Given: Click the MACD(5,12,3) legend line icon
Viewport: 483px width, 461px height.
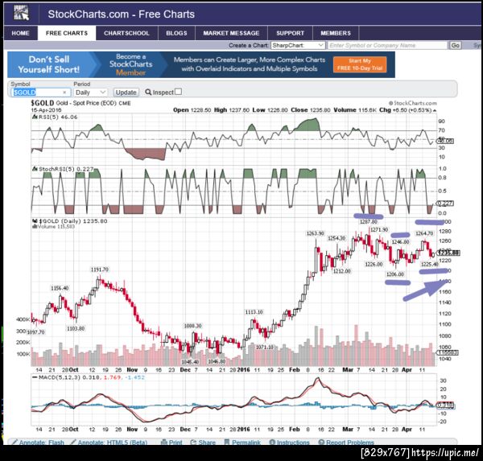Looking at the screenshot, I should [x=35, y=377].
